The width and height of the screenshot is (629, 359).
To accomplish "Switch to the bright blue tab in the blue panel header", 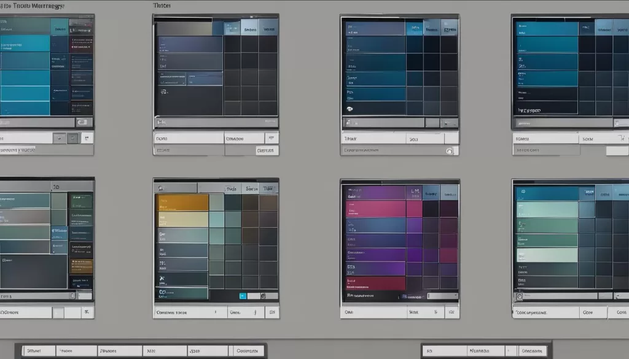I will point(415,28).
